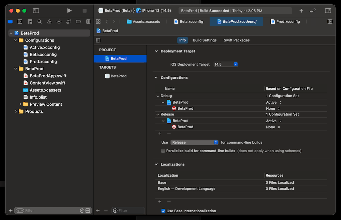Screen dimensions: 341x220
Task: Show recently modified files filter
Action: tap(82, 211)
